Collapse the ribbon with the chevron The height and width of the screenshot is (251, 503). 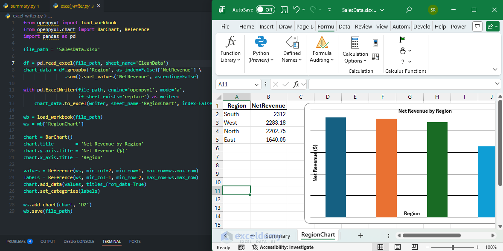click(x=494, y=70)
